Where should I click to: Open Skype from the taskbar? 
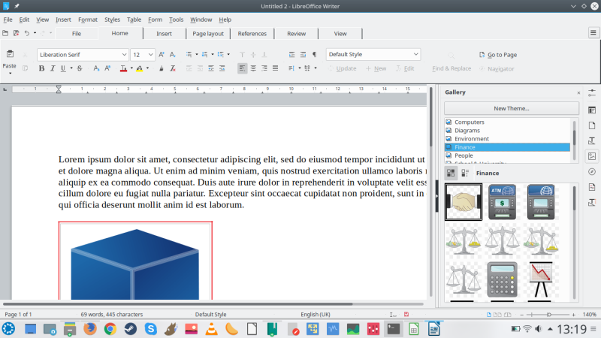coord(151,329)
